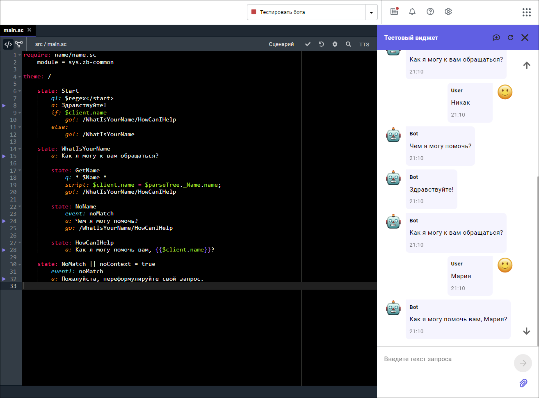The width and height of the screenshot is (539, 398).
Task: Open search in the code editor
Action: coord(348,44)
